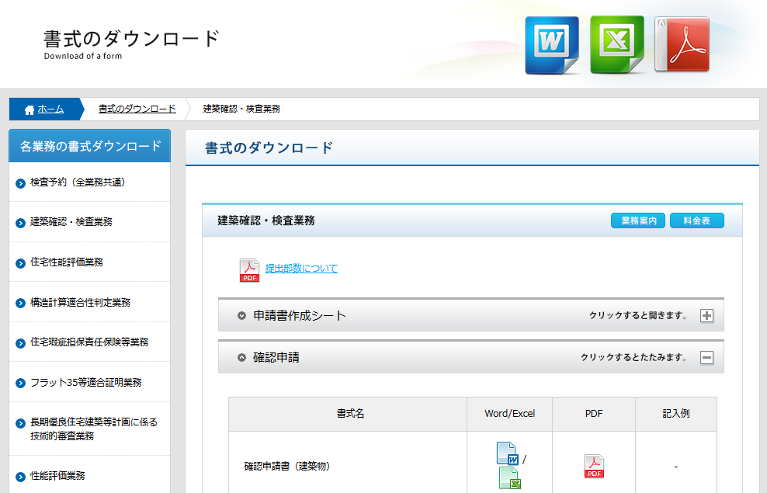Screen dimensions: 767x493
Task: Open the PDF version of 確認申請書（建築物）
Action: pyautogui.click(x=594, y=466)
